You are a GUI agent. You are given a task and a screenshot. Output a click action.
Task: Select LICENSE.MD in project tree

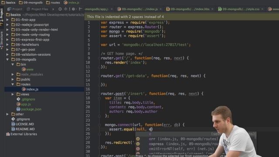(x=23, y=124)
